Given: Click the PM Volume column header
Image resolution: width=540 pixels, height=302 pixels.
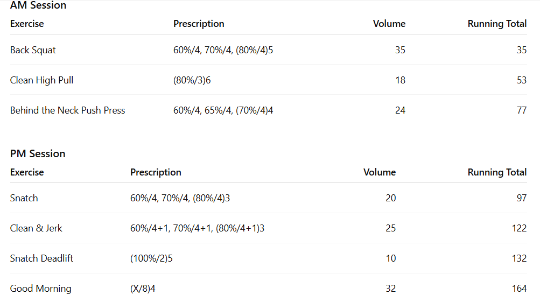Looking at the screenshot, I should point(379,172).
